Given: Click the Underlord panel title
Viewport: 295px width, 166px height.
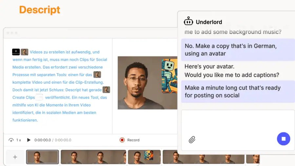Looking at the screenshot, I should pyautogui.click(x=209, y=22).
